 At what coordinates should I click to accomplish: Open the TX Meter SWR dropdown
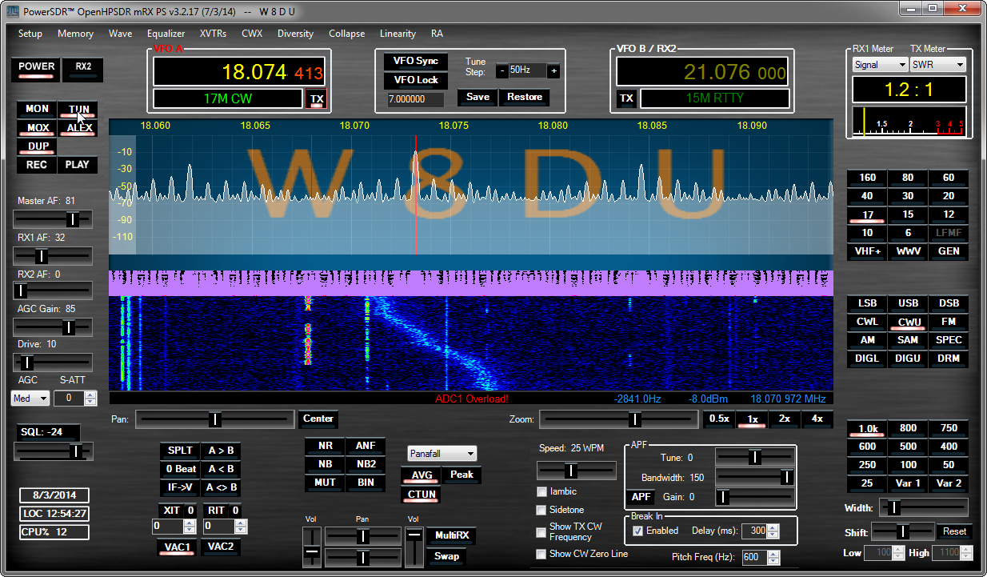tap(938, 65)
